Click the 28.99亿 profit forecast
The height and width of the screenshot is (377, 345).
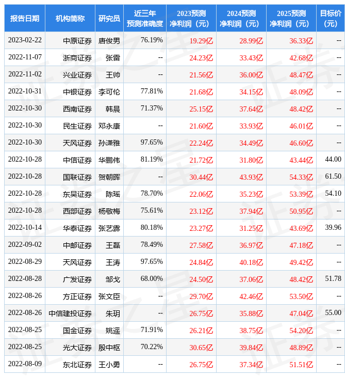click(x=251, y=41)
